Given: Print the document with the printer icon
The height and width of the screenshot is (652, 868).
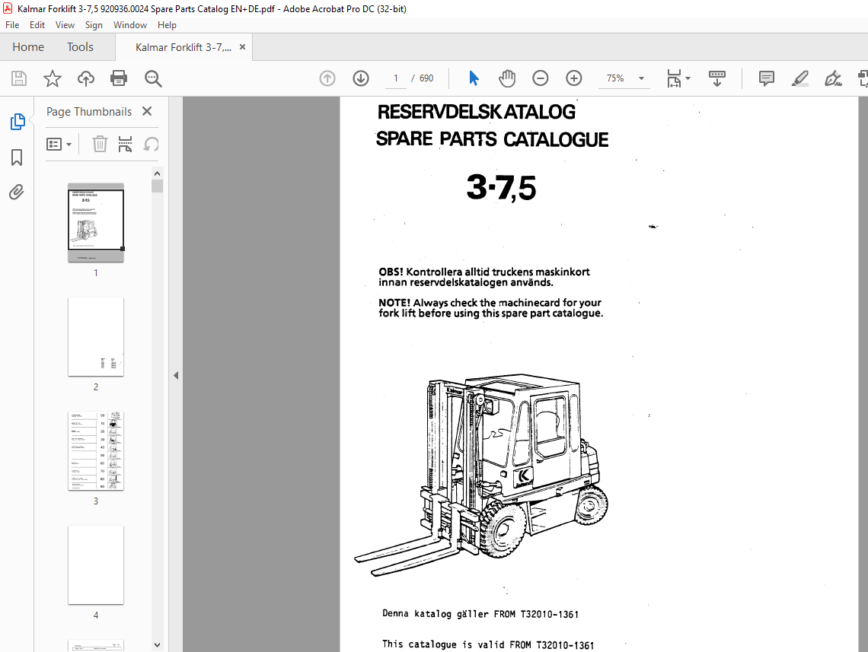Looking at the screenshot, I should (x=119, y=78).
